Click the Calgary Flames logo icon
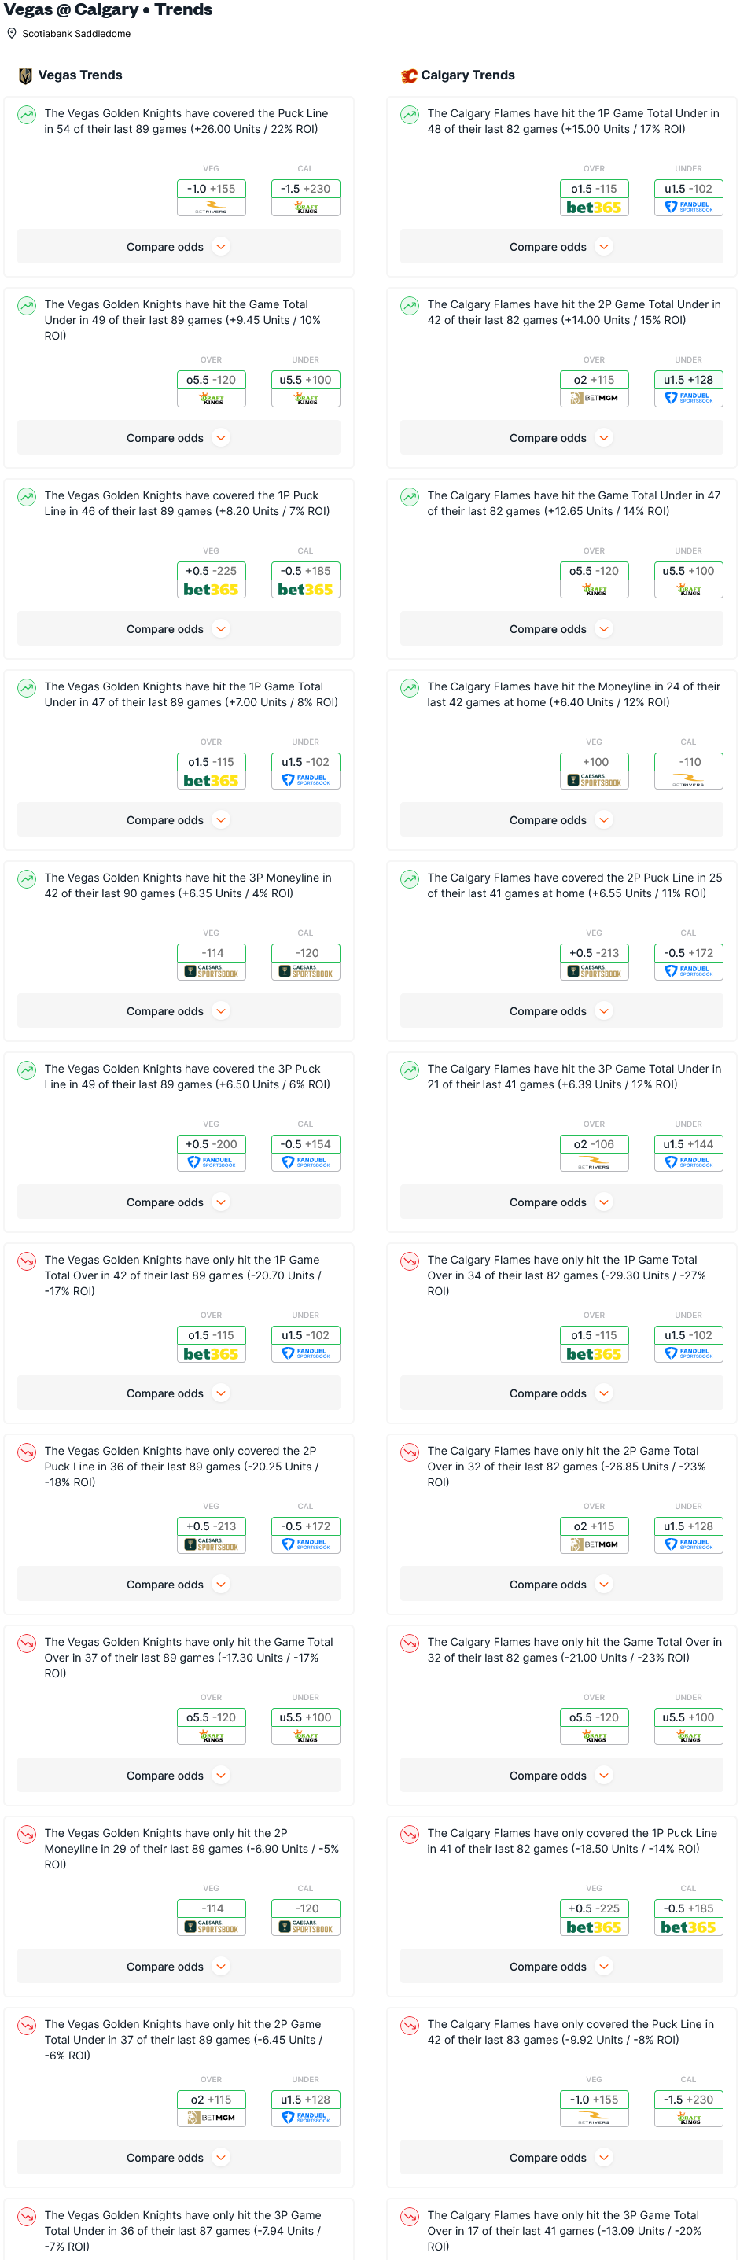 point(409,76)
